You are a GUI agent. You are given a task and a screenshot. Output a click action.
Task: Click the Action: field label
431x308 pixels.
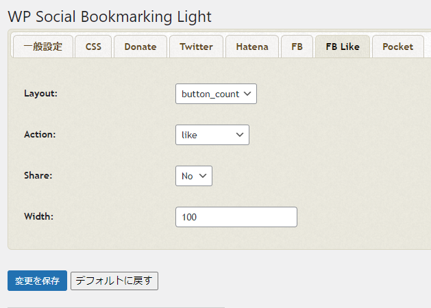(40, 135)
